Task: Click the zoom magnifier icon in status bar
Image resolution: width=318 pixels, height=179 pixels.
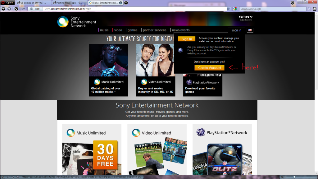Action: coord(282,177)
